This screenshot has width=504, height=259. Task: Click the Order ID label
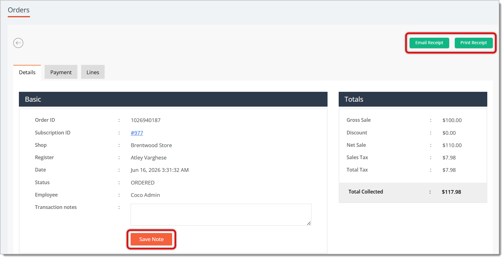[x=45, y=120]
